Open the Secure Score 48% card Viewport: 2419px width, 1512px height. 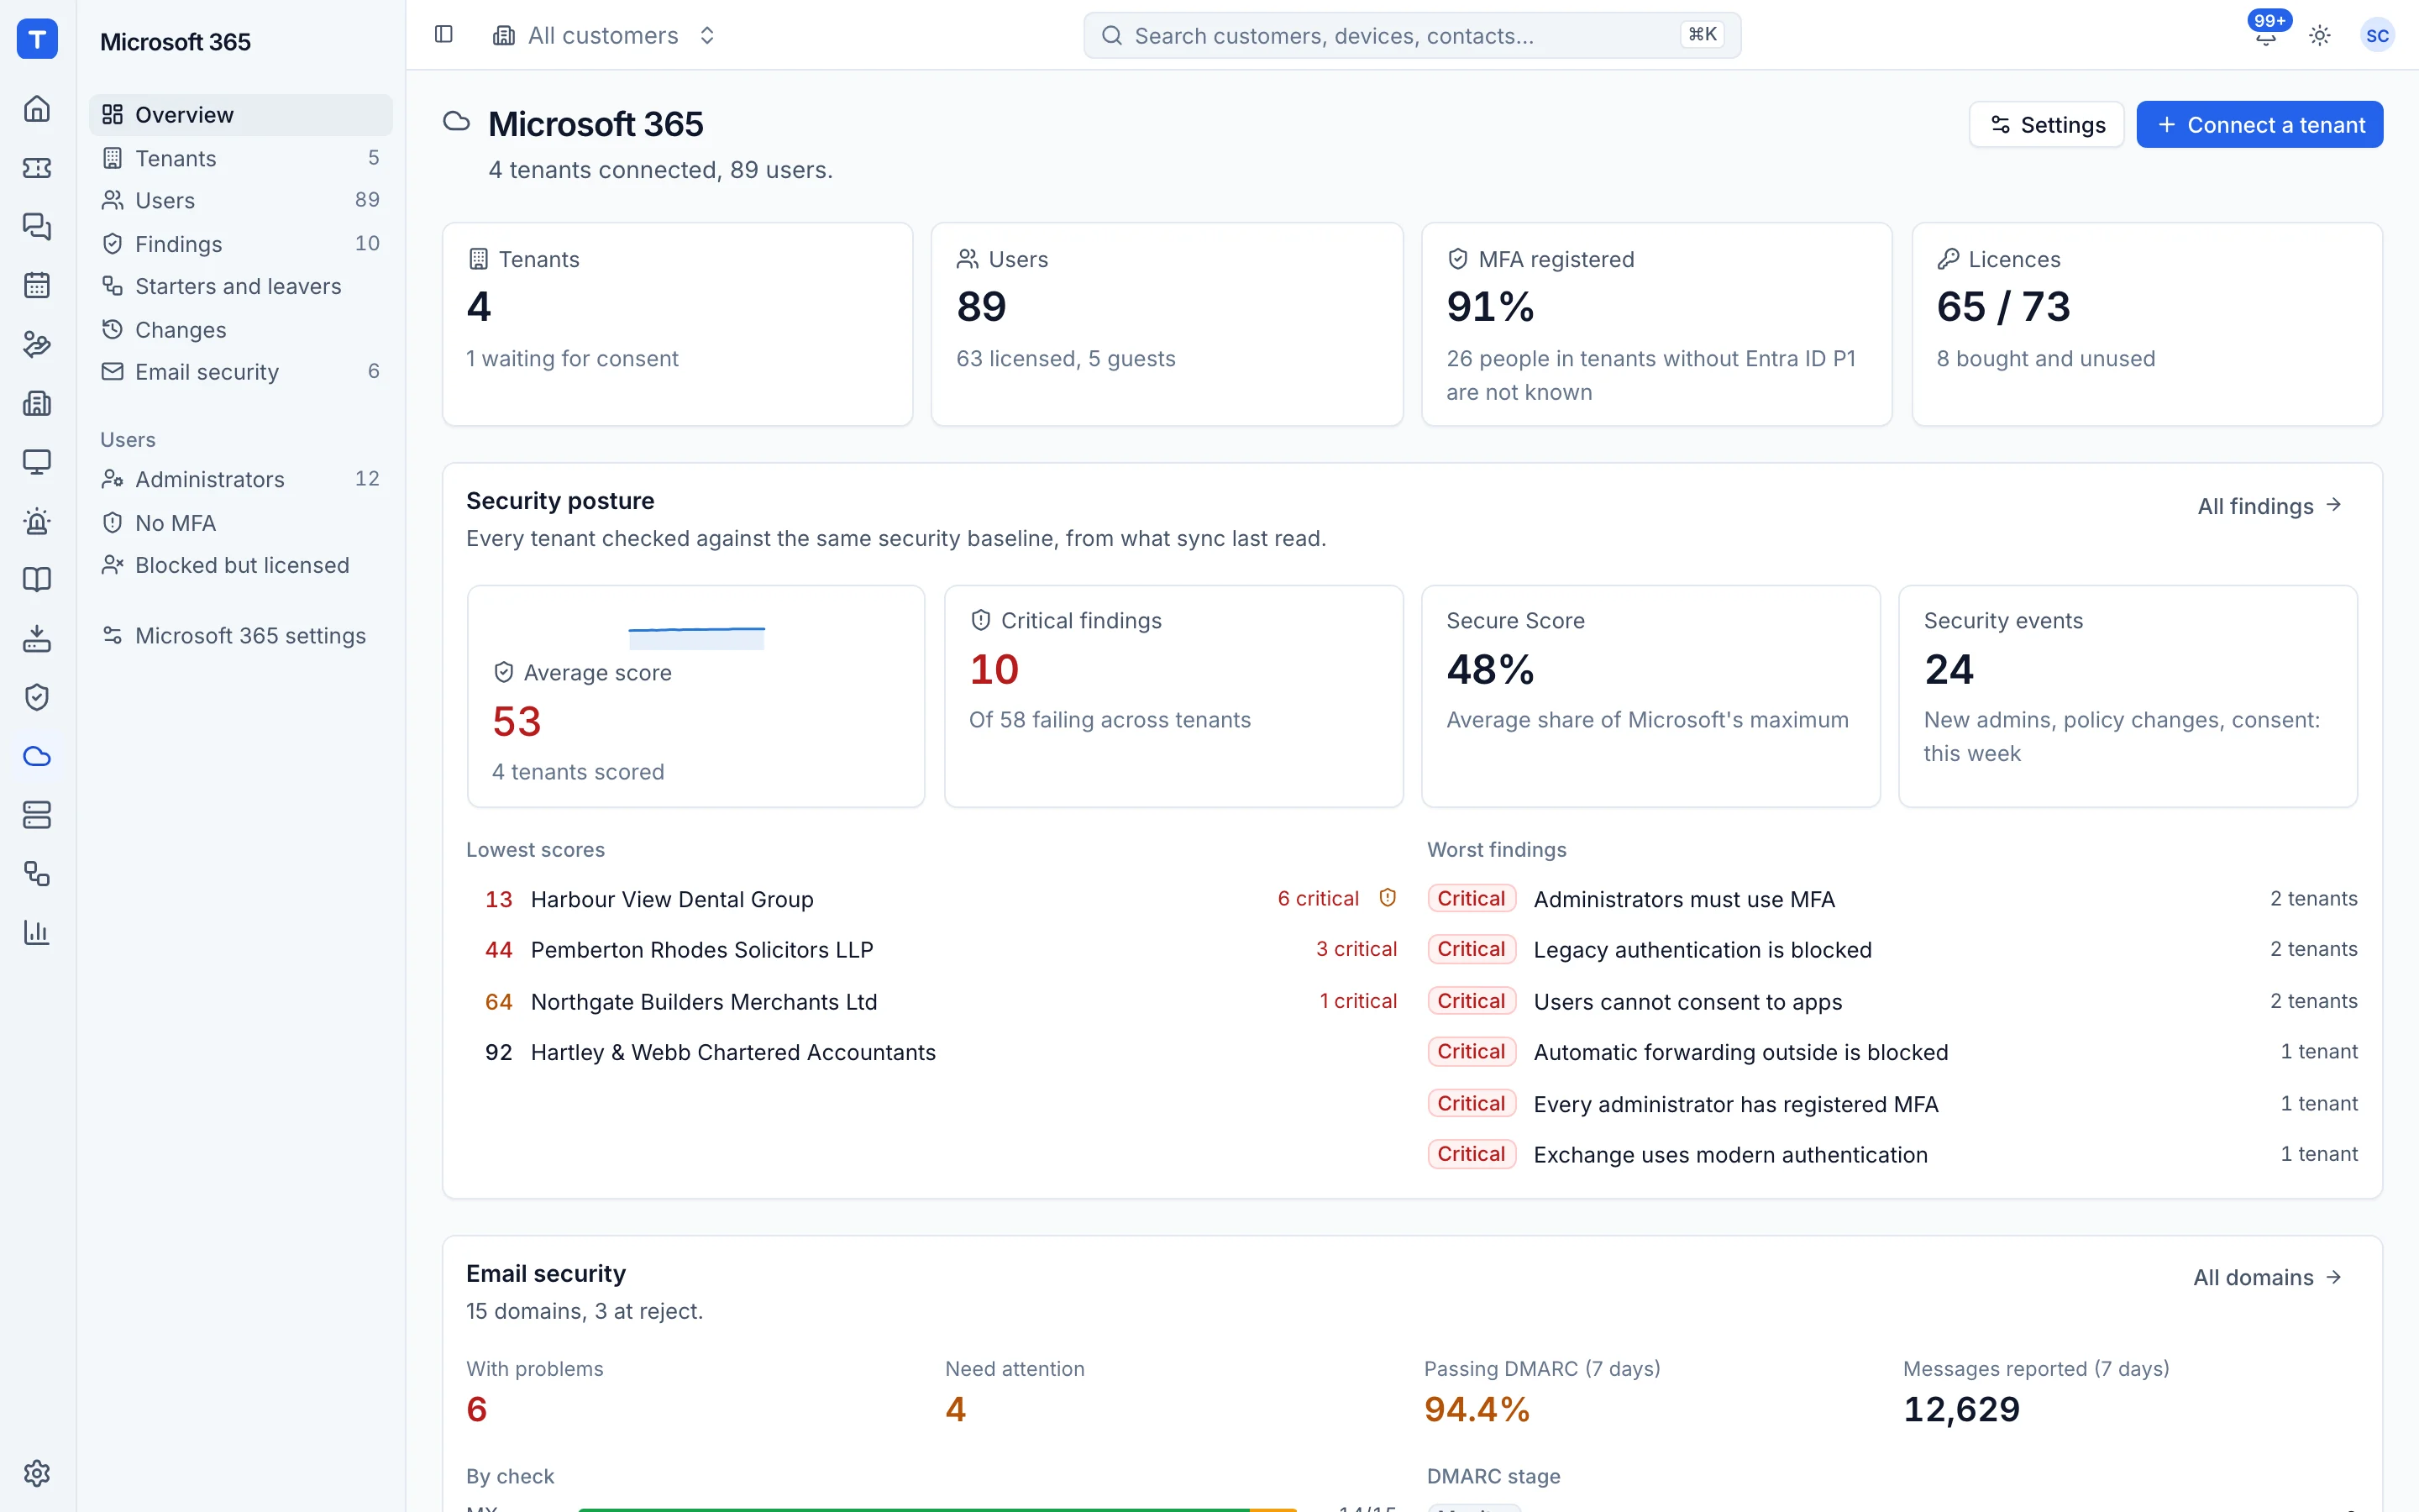point(1650,696)
